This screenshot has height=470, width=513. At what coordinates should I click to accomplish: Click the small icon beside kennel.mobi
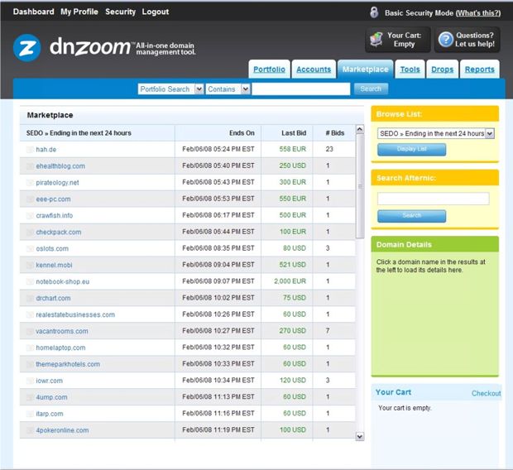pos(30,265)
